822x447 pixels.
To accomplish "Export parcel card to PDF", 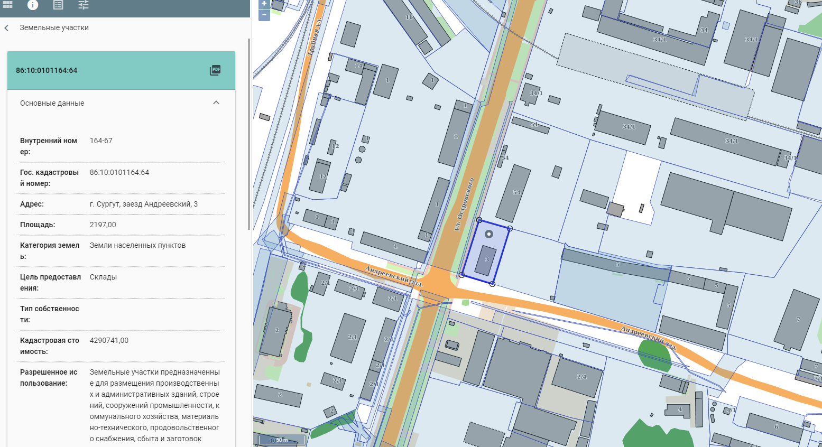I will click(215, 70).
